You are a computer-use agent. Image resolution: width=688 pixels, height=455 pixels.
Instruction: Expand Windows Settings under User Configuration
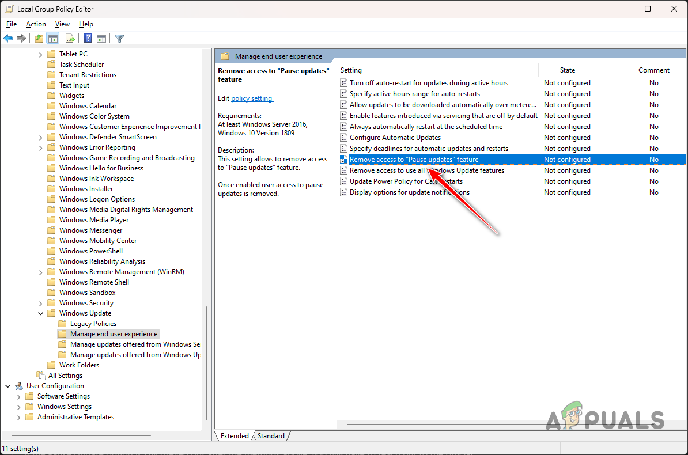tap(18, 407)
